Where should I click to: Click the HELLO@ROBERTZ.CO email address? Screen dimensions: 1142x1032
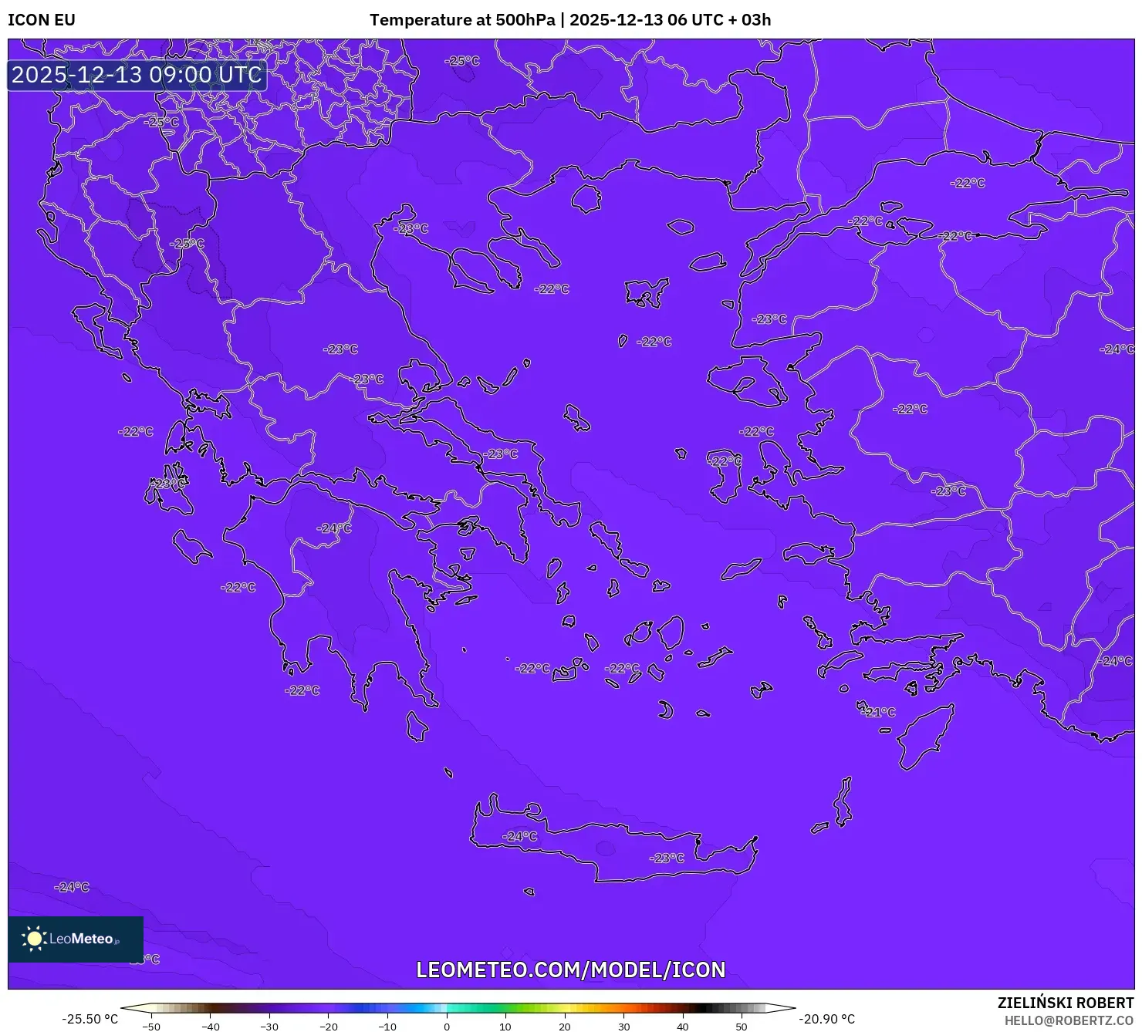(1068, 1020)
